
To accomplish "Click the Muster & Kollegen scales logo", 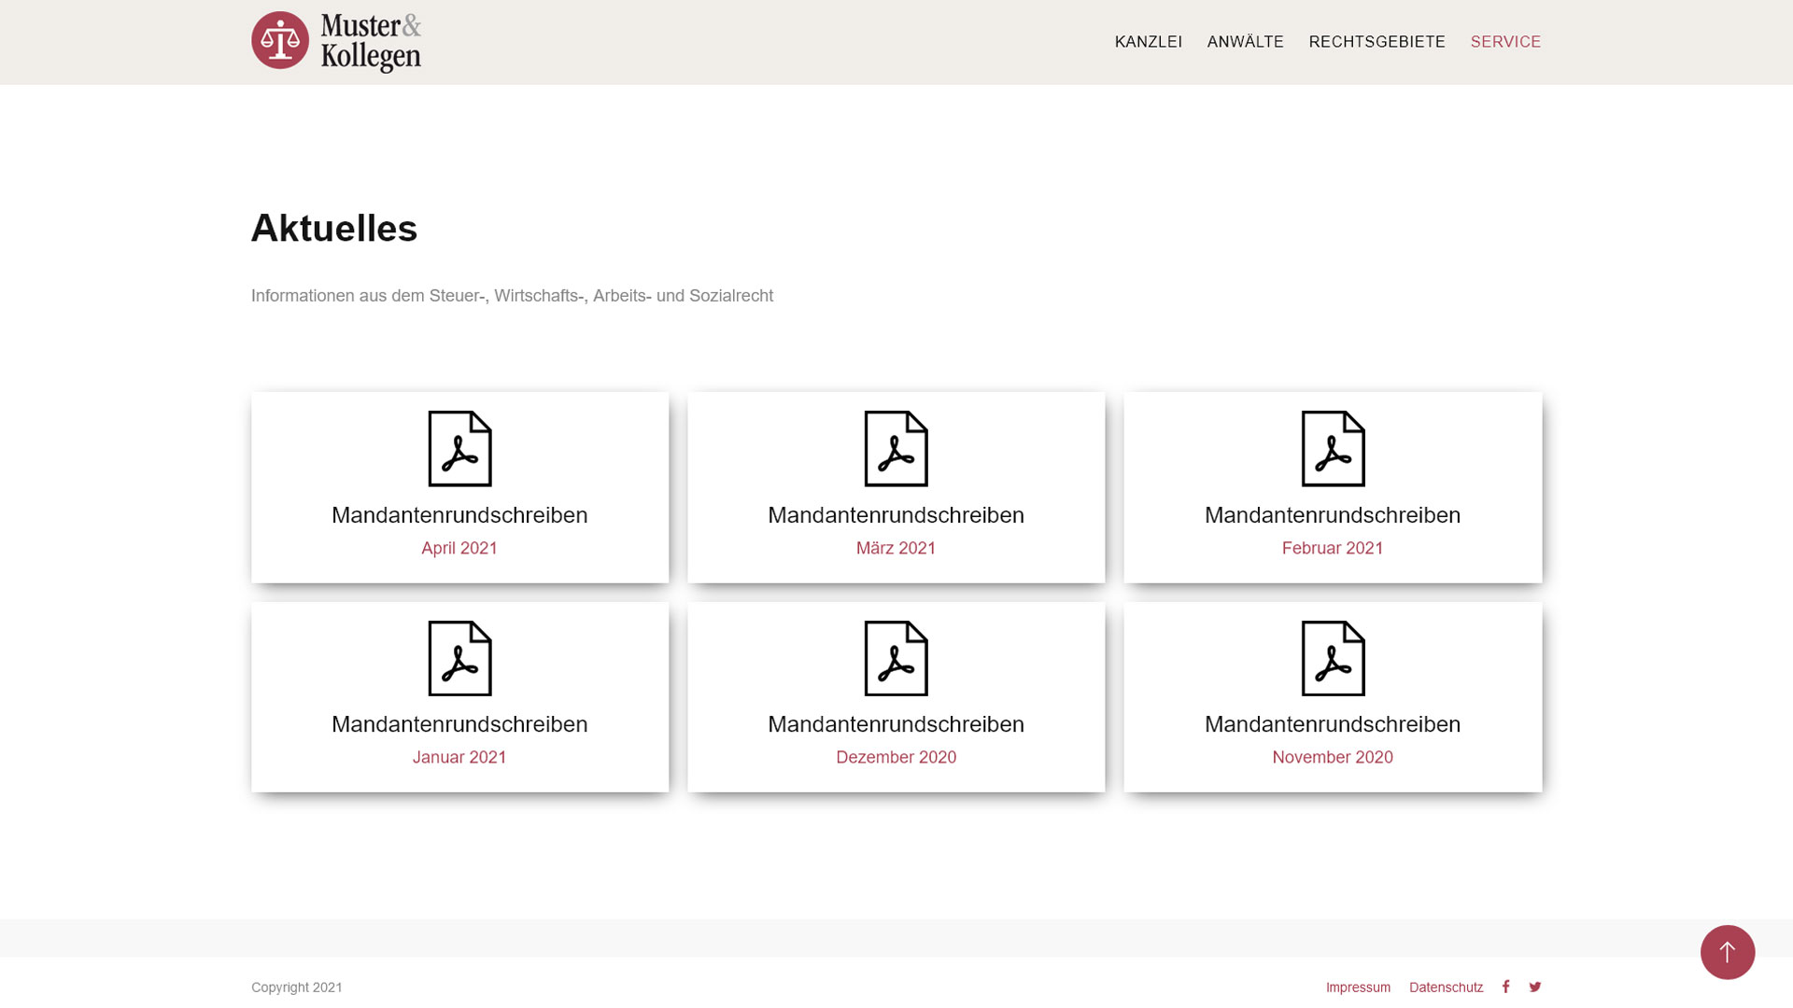I will (336, 42).
